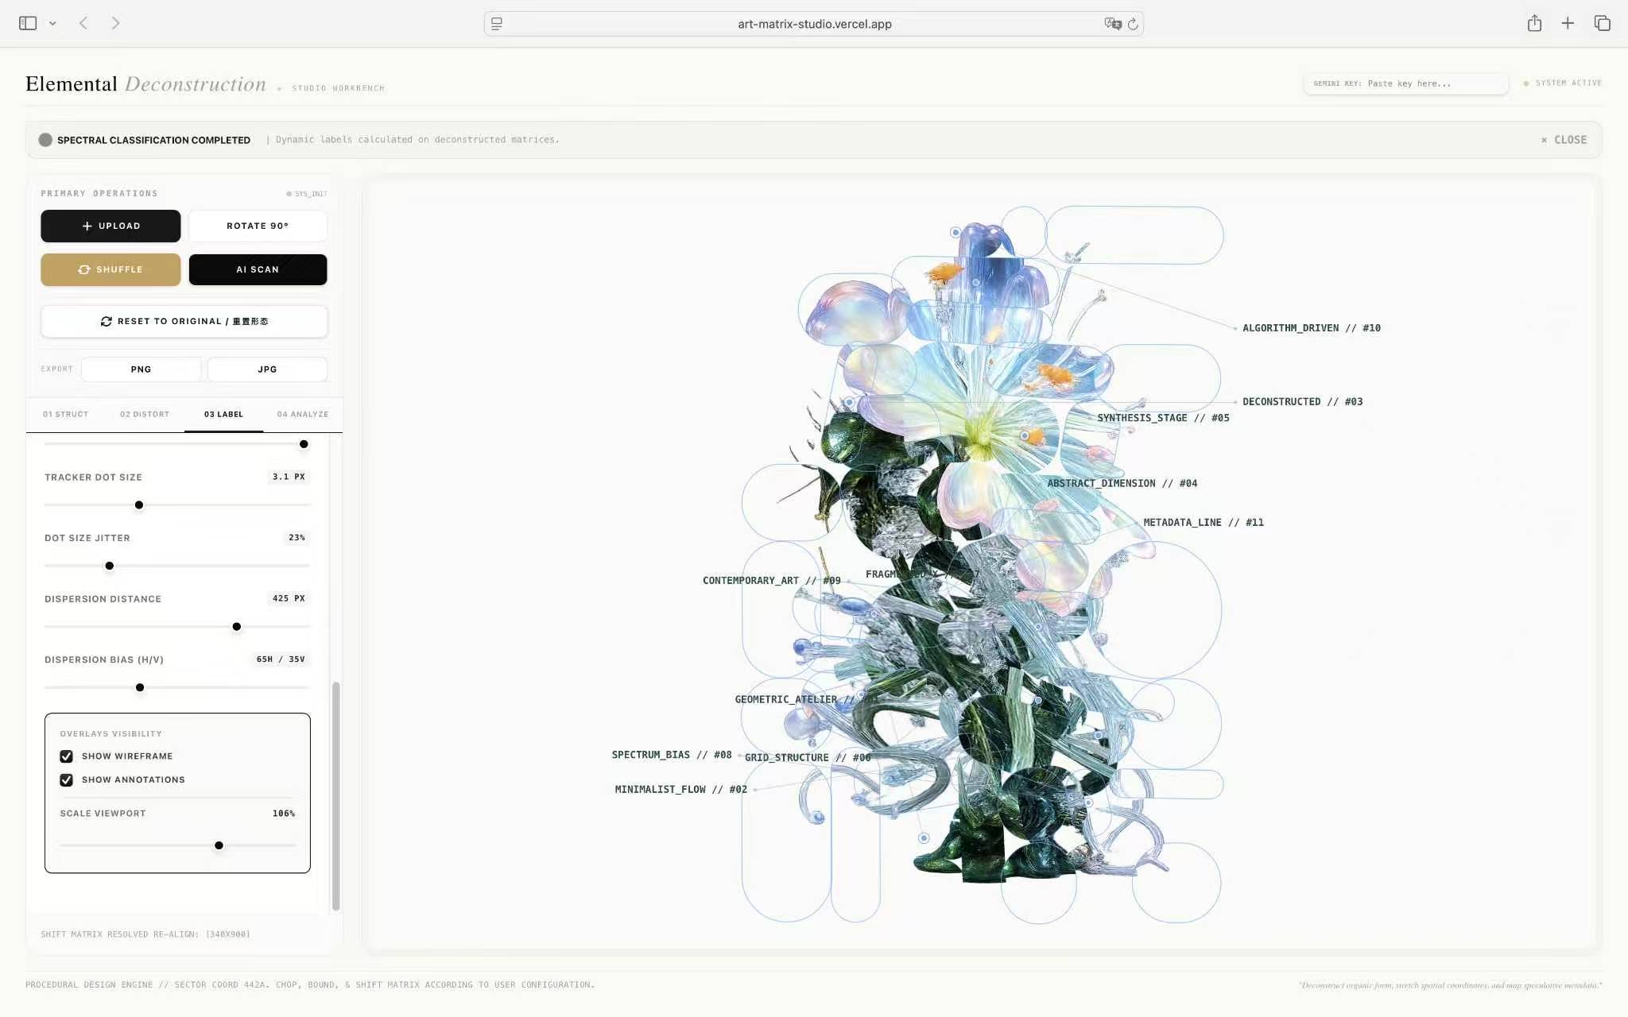
Task: Click the CONTEMPORARY_ART // #09 label
Action: point(771,581)
